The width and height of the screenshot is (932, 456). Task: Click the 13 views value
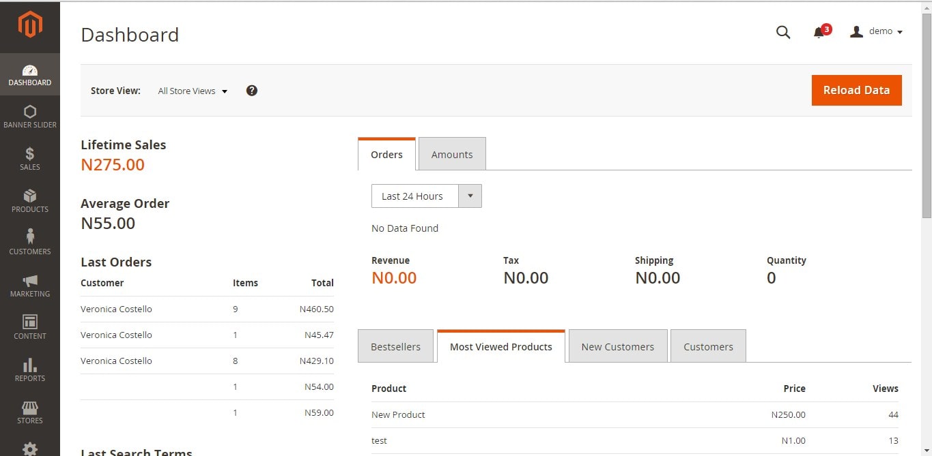coord(893,440)
